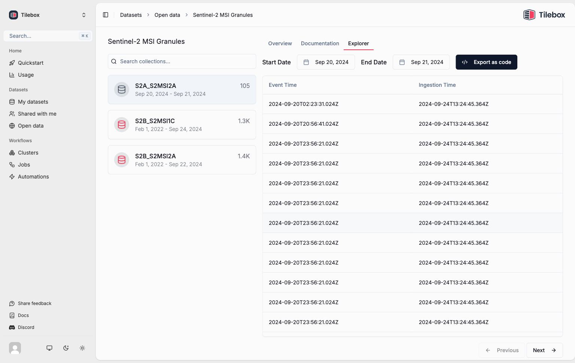Click the Event Time column header

coord(283,85)
